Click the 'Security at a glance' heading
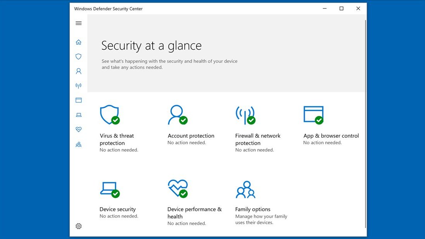 151,45
